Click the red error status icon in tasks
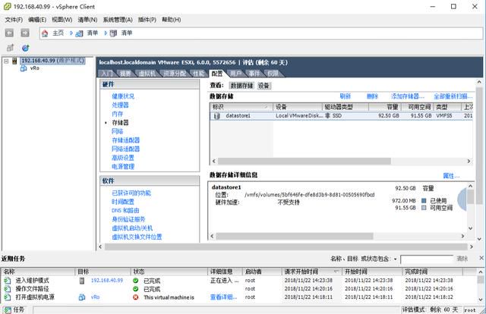Screen dimensions: 486x314 135,297
